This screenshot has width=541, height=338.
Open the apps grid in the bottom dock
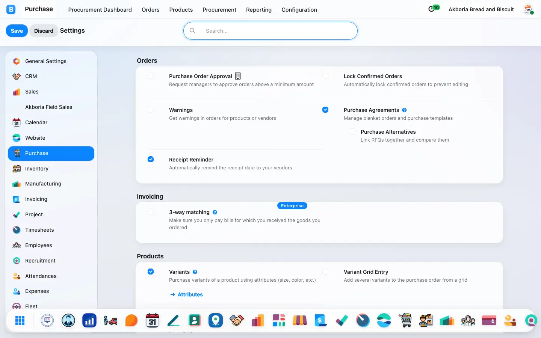click(x=20, y=320)
